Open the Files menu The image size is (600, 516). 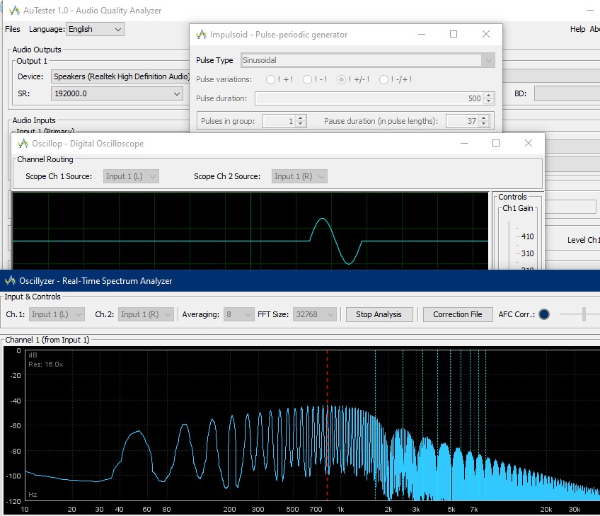click(x=12, y=29)
